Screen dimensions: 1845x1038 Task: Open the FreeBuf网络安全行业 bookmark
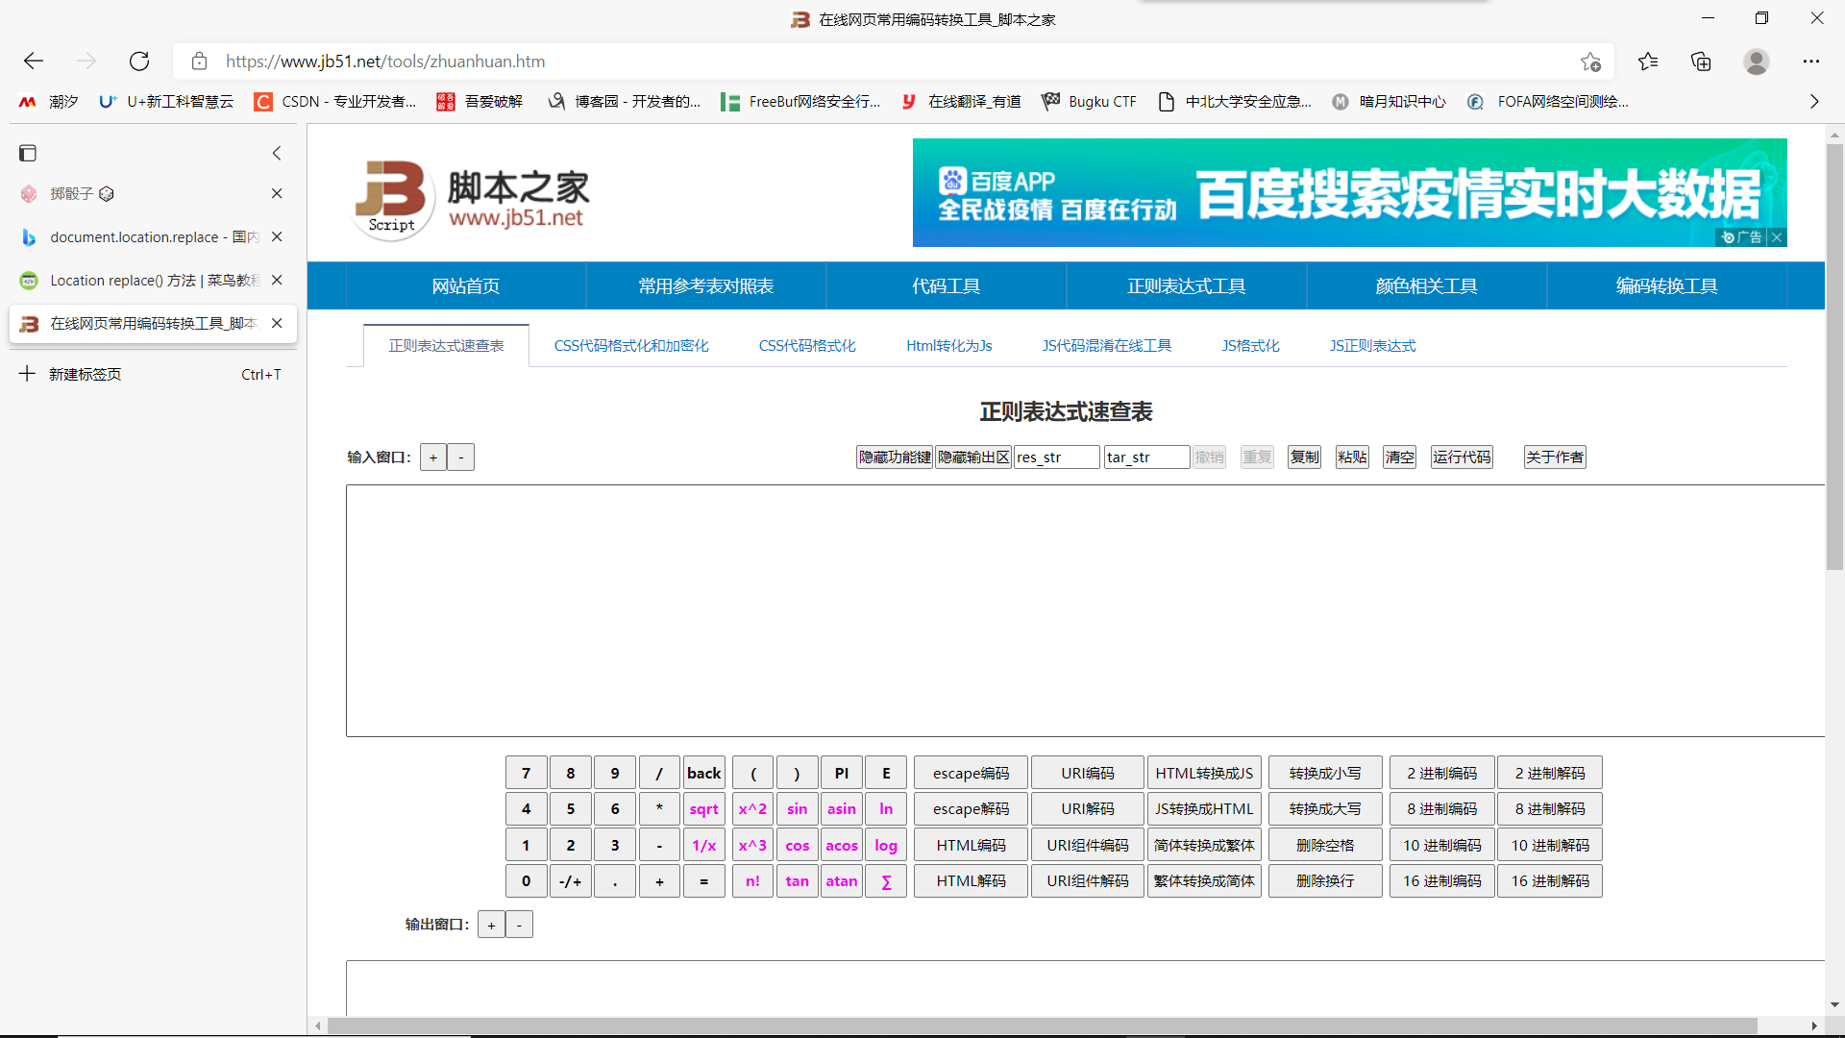pyautogui.click(x=800, y=101)
